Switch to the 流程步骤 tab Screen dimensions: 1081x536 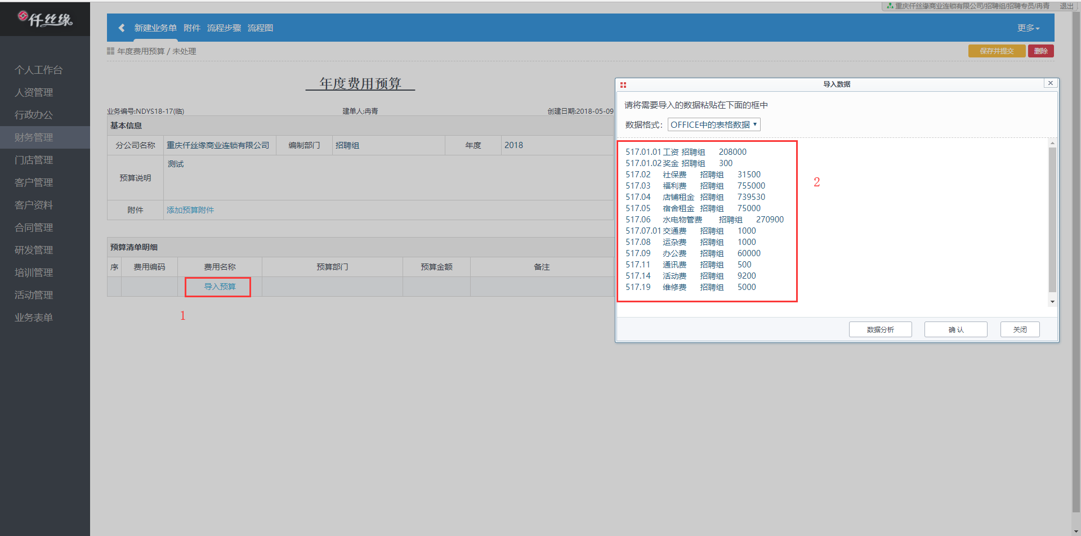[x=224, y=28]
